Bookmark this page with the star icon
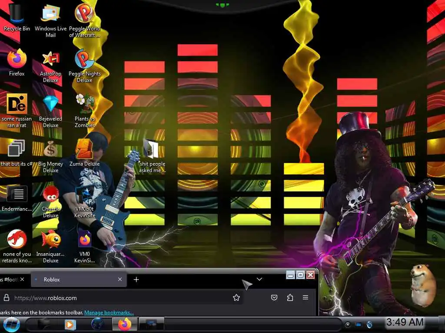This screenshot has height=333, width=445. (x=236, y=297)
